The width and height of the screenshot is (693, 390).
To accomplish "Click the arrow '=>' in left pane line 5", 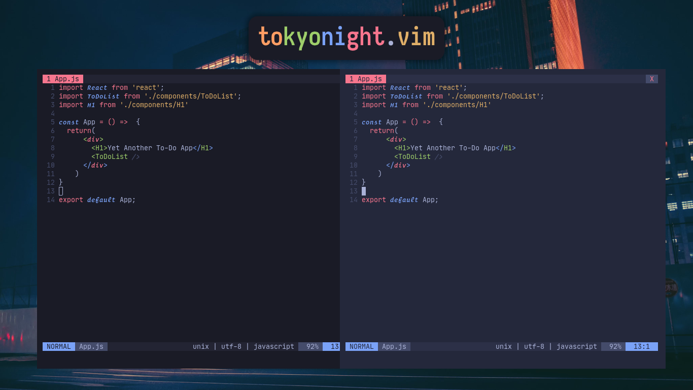I will (x=124, y=122).
